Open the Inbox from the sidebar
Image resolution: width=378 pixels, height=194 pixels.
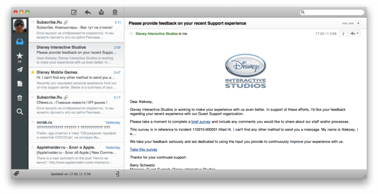(20, 42)
